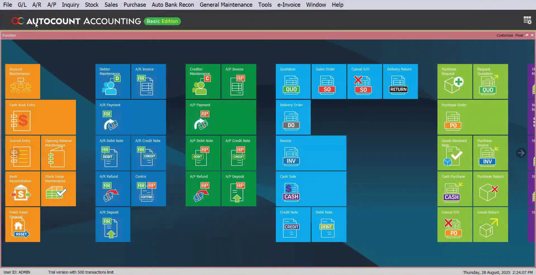Image resolution: width=536 pixels, height=275 pixels.
Task: Launch Bank Reconciliation tile
Action: click(23, 189)
